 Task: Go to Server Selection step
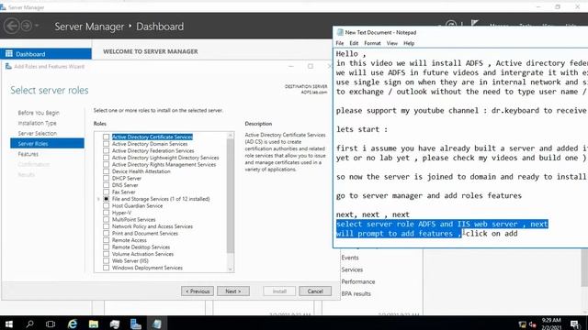tap(38, 133)
